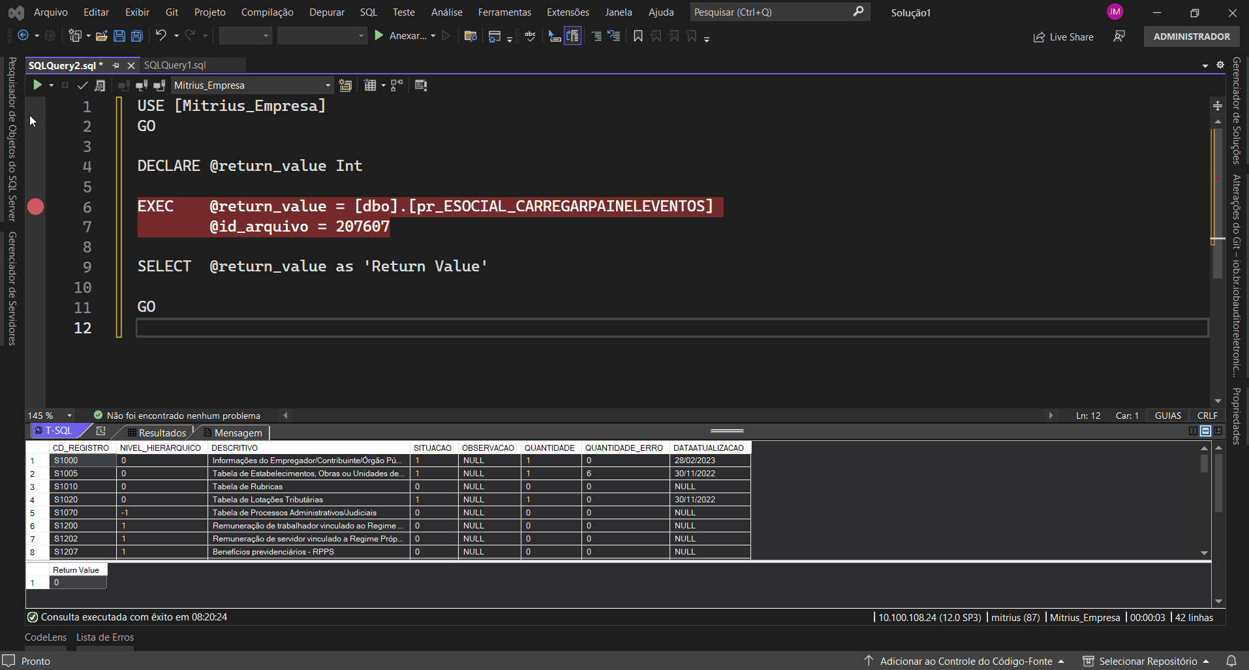
Task: Toggle the highlighted toolbar button beside the cursor icon
Action: 572,36
